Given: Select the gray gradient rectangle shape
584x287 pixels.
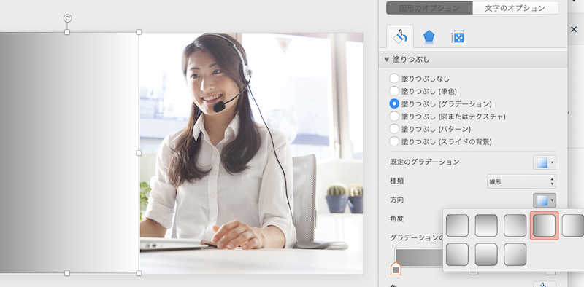Looking at the screenshot, I should tap(69, 153).
